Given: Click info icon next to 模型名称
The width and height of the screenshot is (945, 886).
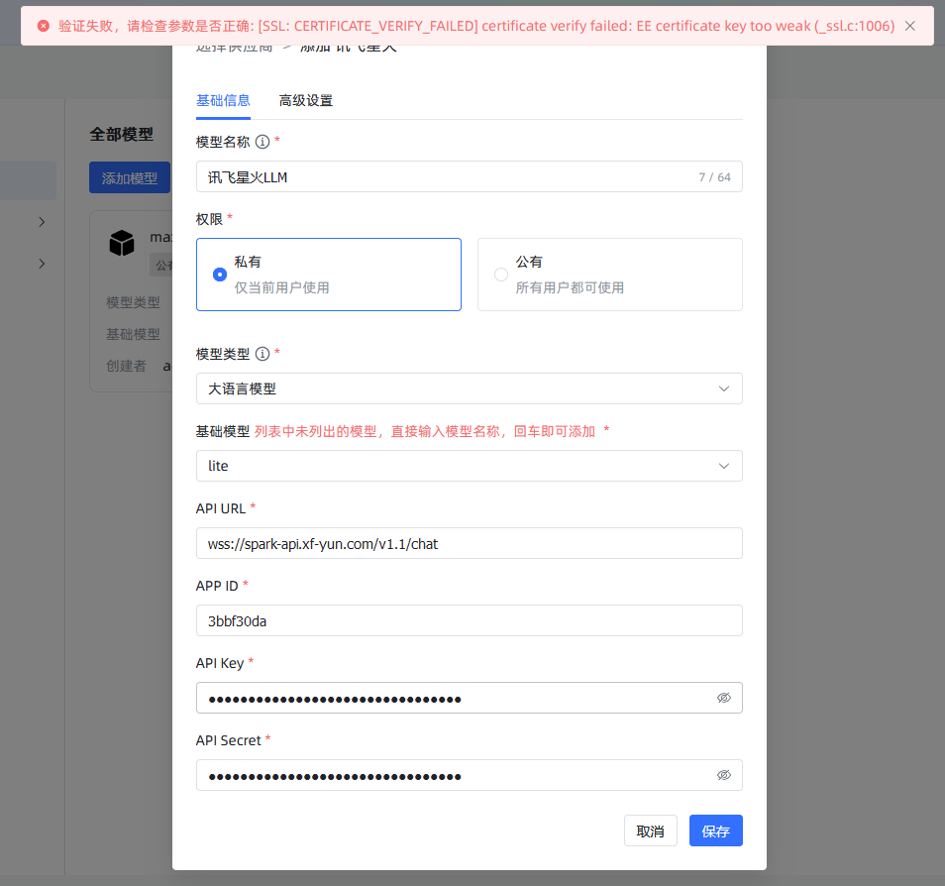Looking at the screenshot, I should click(x=262, y=142).
